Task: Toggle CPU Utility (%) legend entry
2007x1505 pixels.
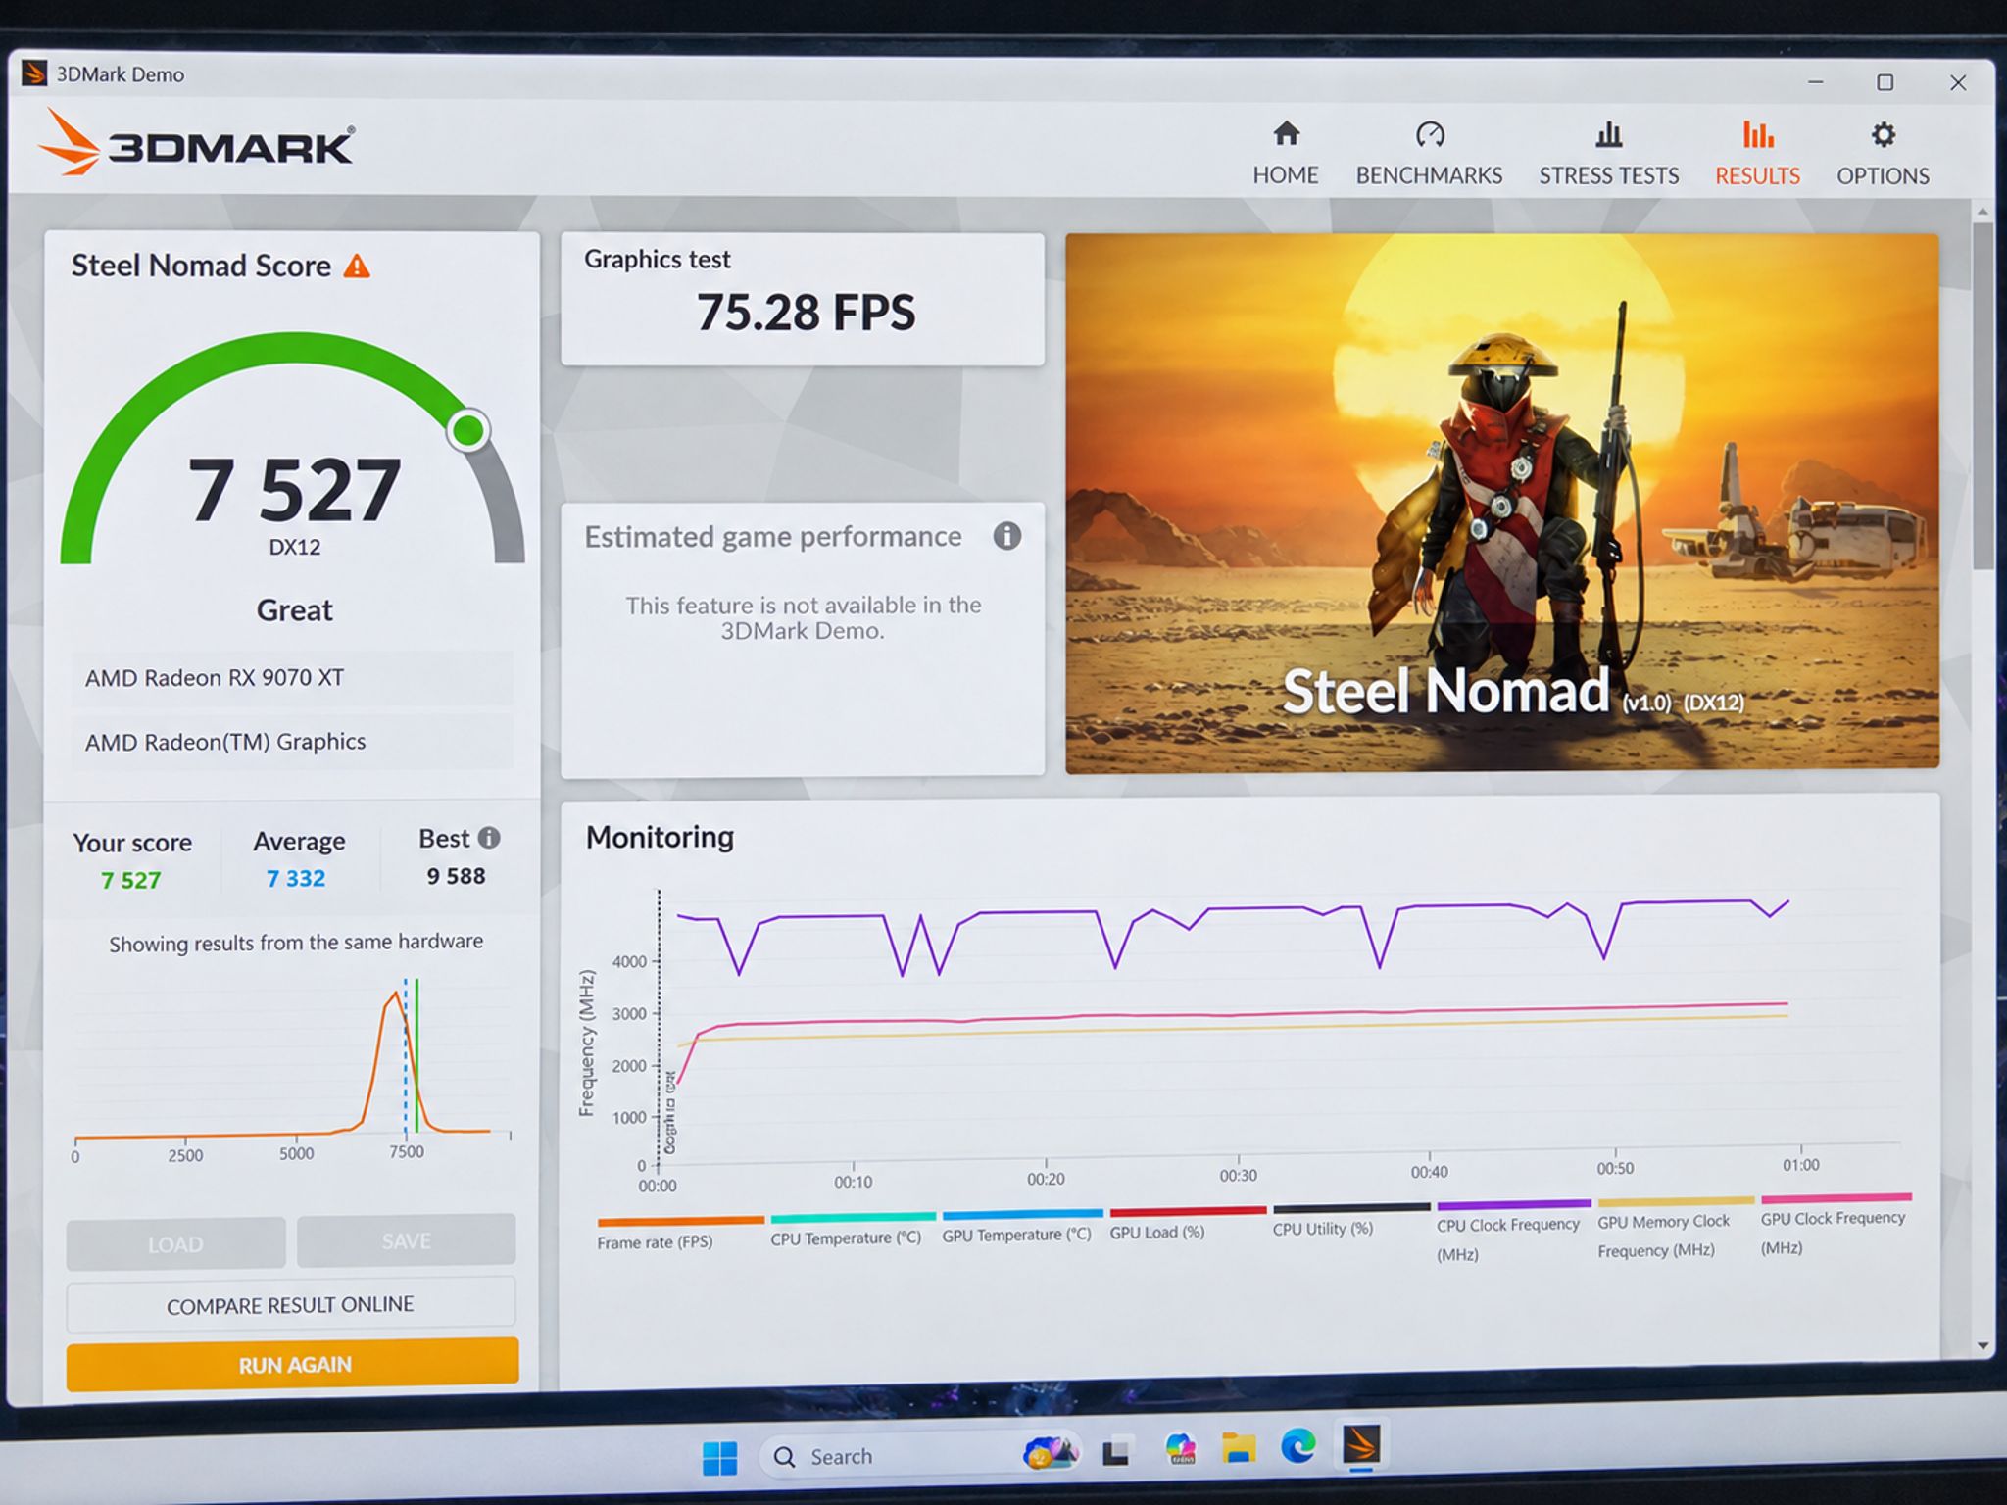Action: (x=1350, y=1221)
